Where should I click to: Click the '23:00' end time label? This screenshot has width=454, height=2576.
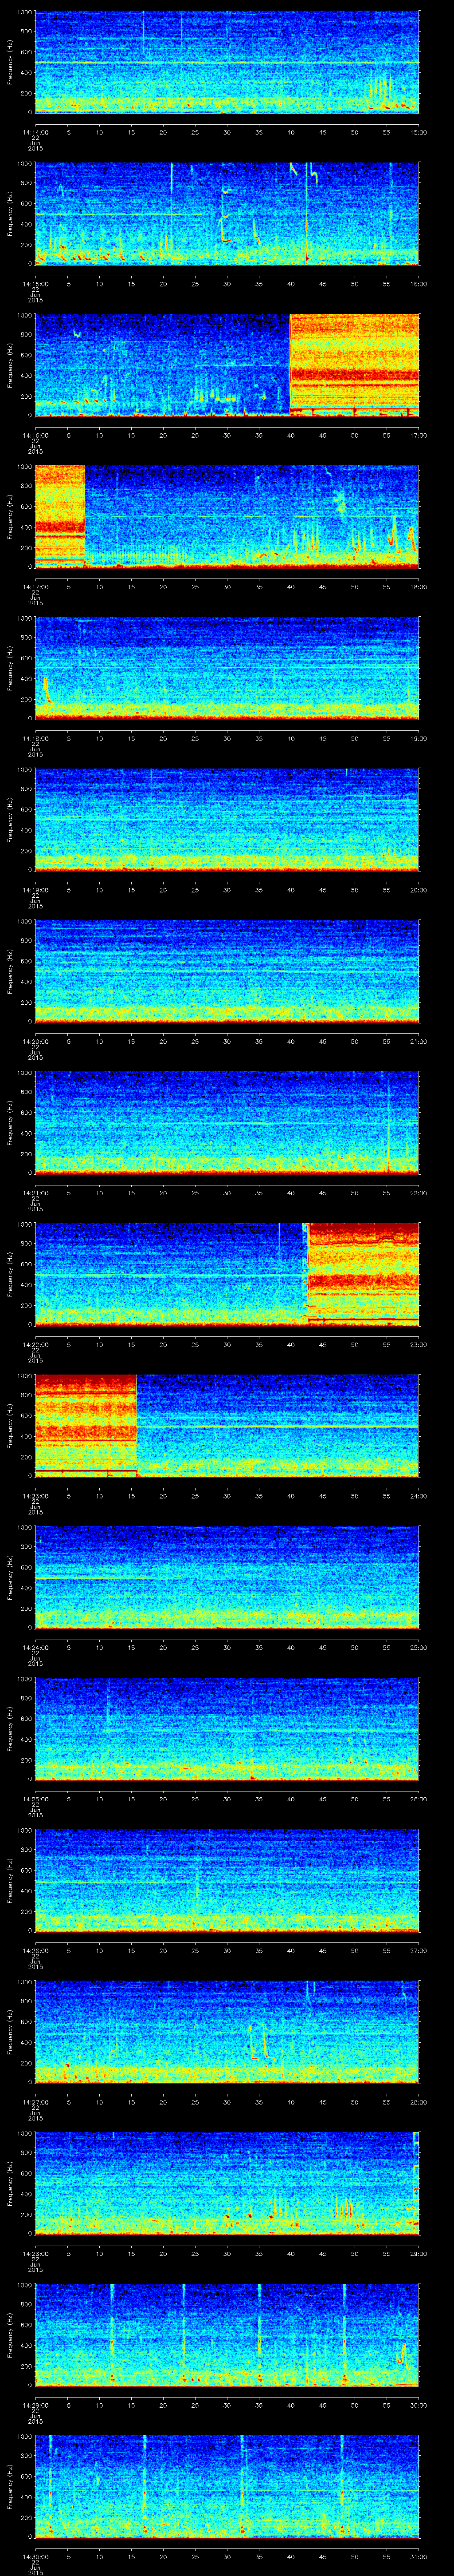pyautogui.click(x=418, y=1343)
